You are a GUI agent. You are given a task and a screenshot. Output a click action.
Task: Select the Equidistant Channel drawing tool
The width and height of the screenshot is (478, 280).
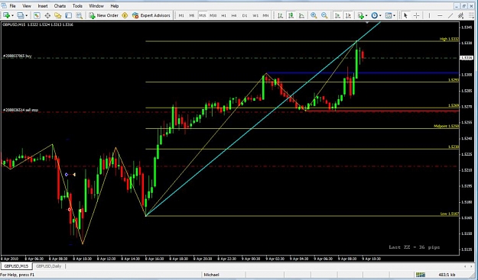[x=461, y=15]
